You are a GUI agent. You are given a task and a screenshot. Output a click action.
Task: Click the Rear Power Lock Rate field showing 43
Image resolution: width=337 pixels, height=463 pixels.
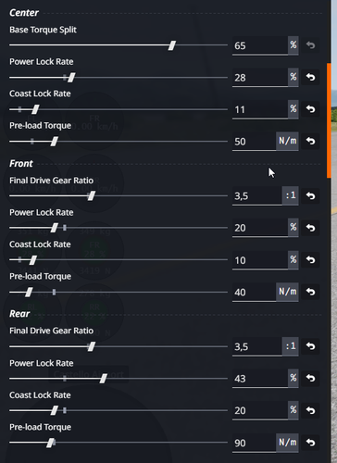tap(260, 379)
